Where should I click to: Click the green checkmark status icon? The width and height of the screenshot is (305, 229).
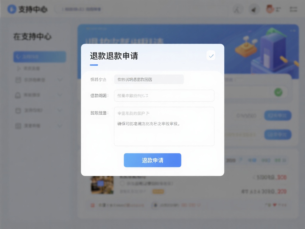278,92
